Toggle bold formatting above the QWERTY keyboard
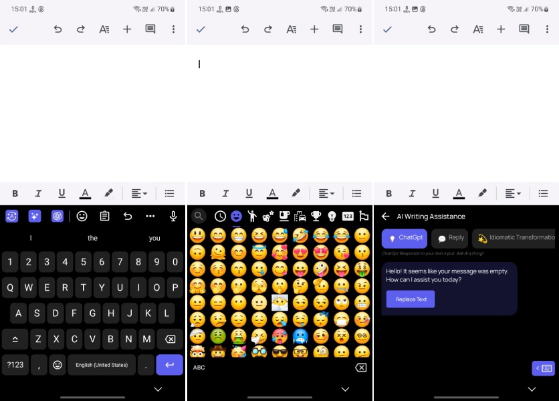559x401 pixels. tap(15, 193)
